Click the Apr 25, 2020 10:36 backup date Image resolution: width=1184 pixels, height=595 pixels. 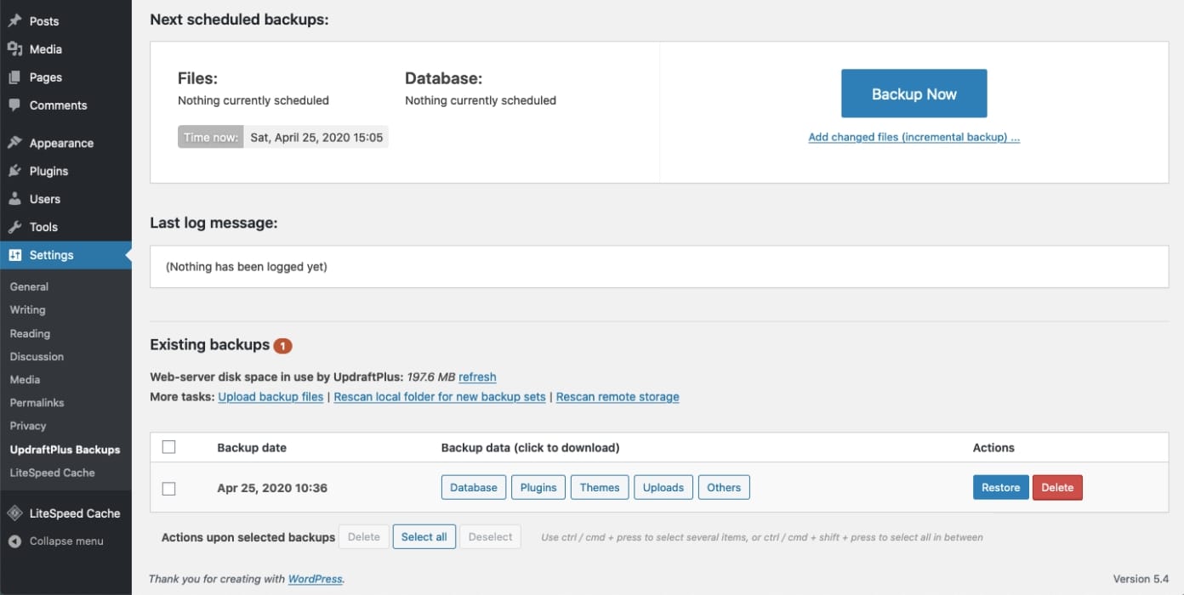pyautogui.click(x=272, y=488)
